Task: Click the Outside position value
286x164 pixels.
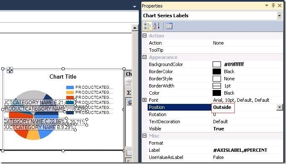Action: [x=222, y=107]
